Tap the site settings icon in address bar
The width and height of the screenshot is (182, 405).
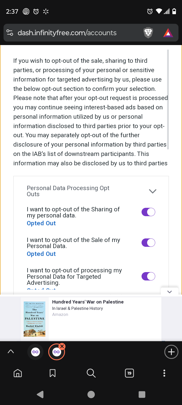click(10, 33)
